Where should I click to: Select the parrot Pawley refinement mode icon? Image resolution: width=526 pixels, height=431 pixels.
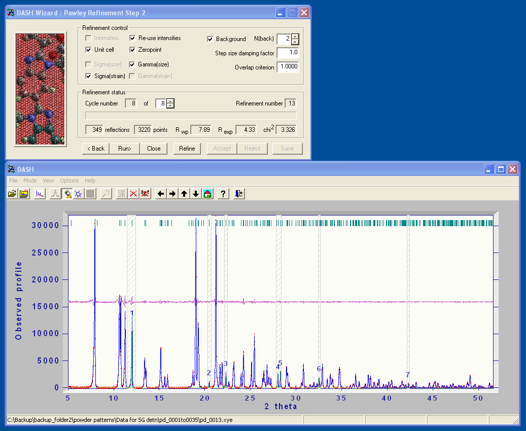(x=67, y=194)
